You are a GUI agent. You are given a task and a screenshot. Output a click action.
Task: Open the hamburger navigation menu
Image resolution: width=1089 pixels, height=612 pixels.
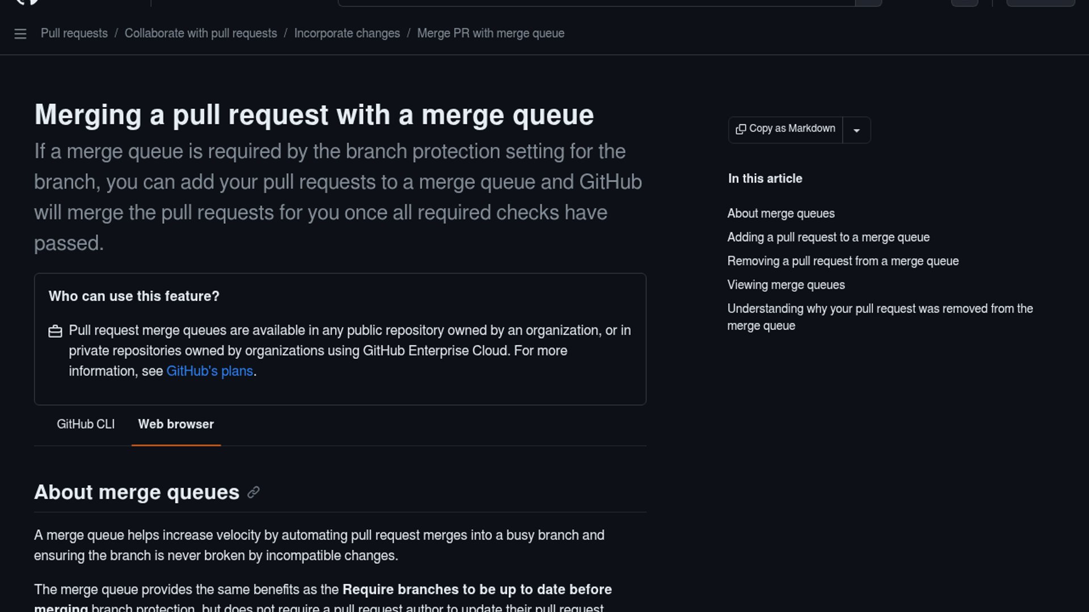(20, 33)
